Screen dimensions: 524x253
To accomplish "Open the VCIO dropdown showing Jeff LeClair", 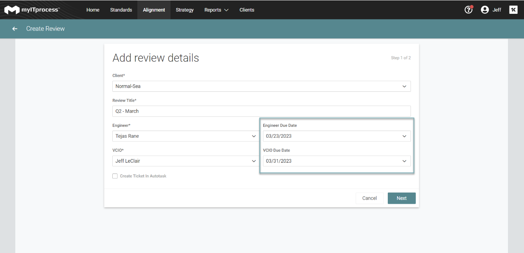I will pos(185,161).
